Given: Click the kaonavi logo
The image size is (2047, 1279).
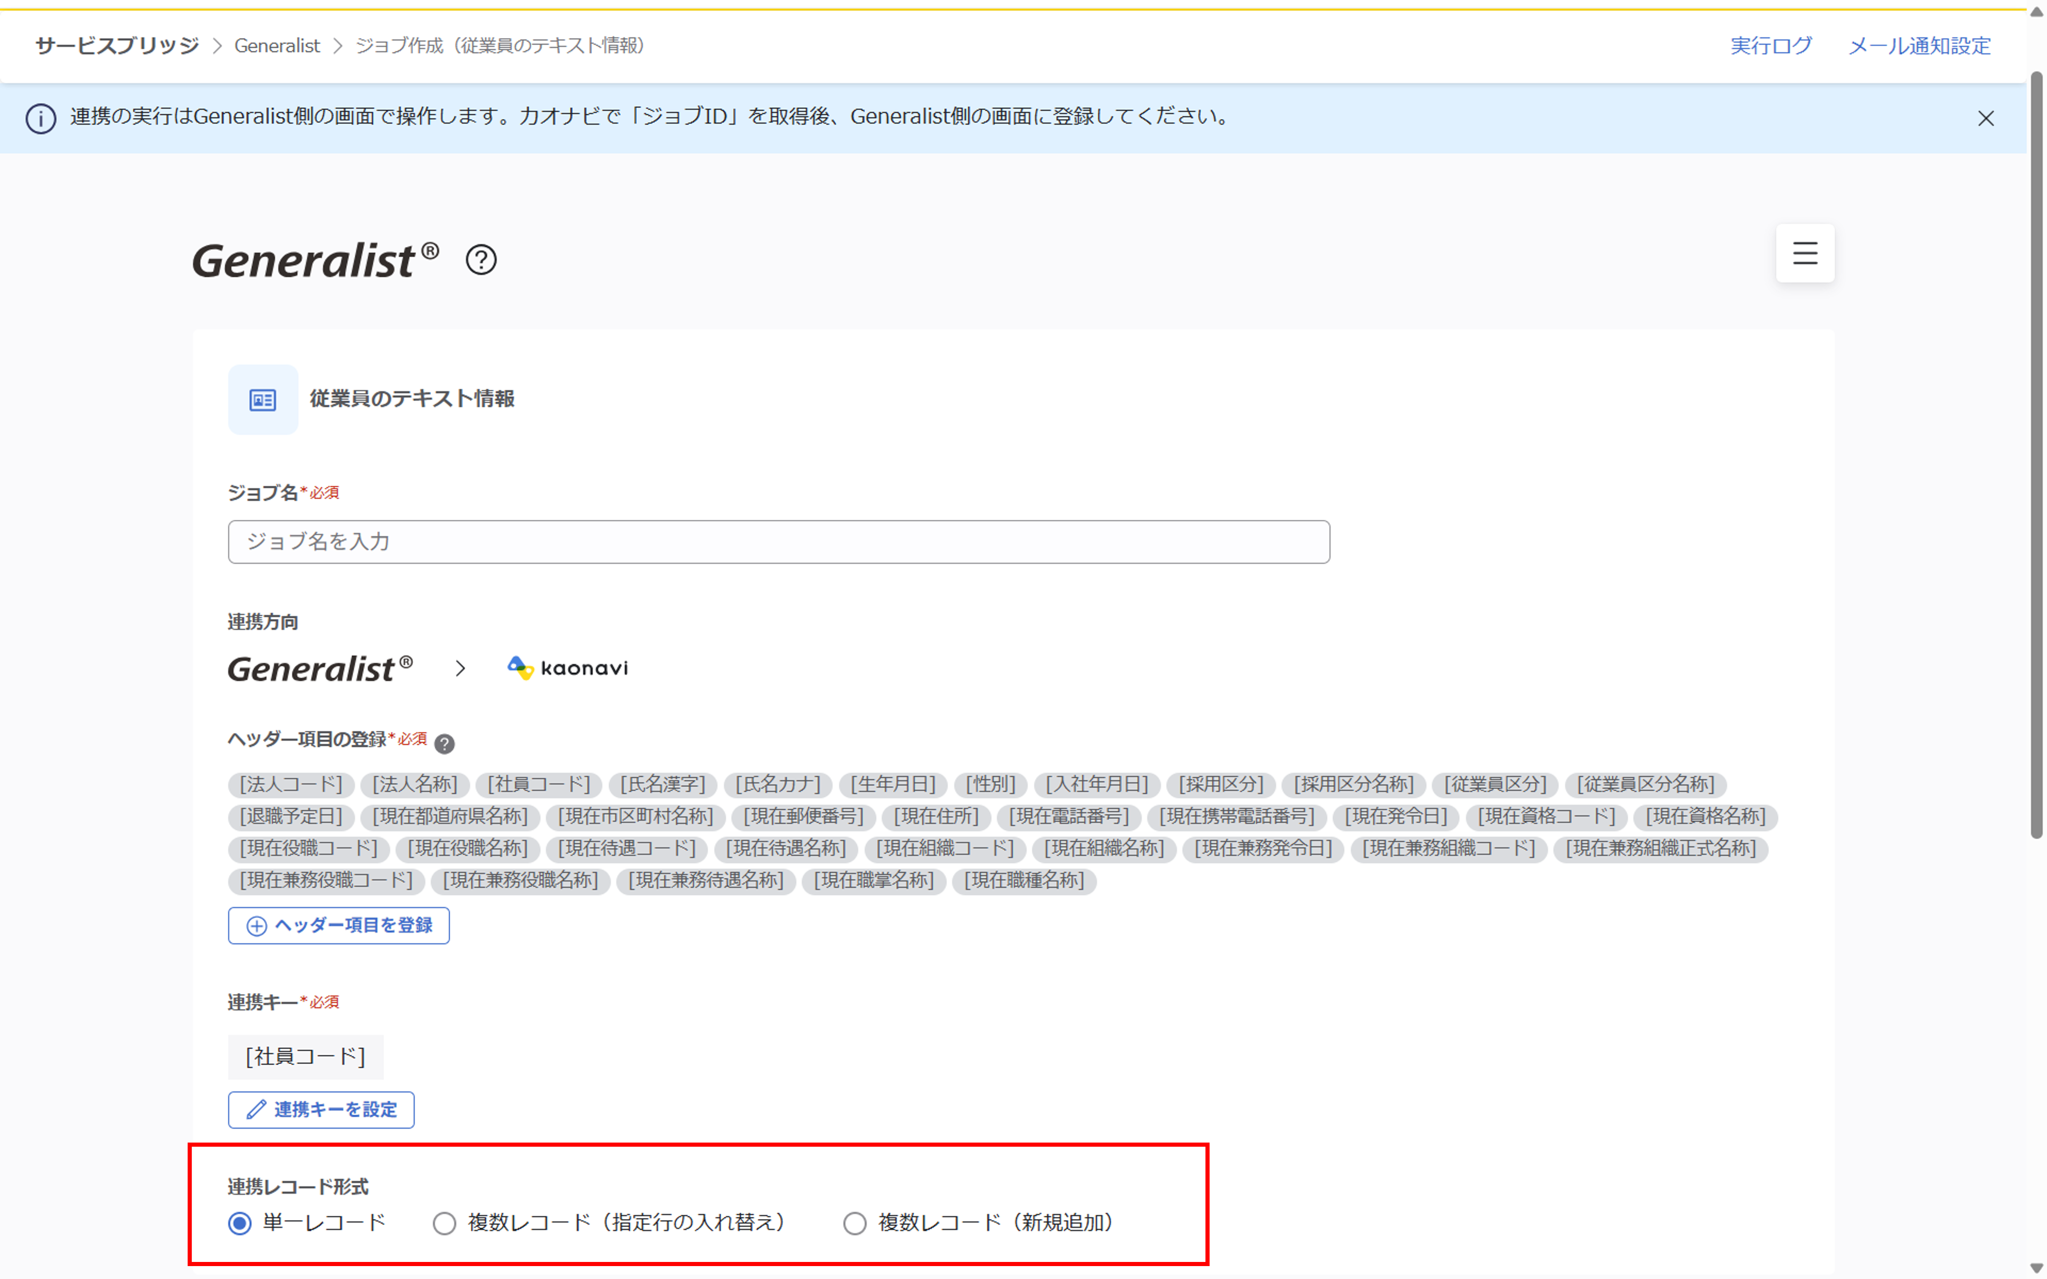Looking at the screenshot, I should coord(568,668).
